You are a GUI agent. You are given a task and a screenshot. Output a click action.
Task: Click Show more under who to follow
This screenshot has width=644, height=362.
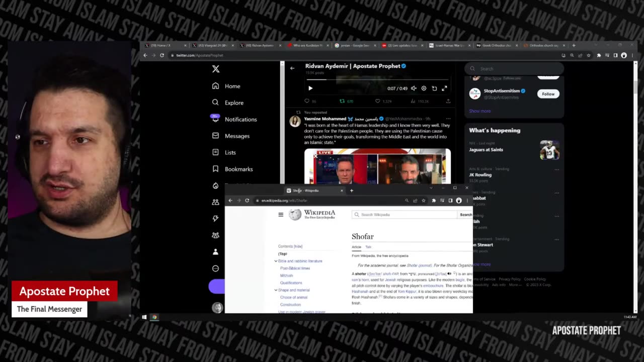point(479,111)
